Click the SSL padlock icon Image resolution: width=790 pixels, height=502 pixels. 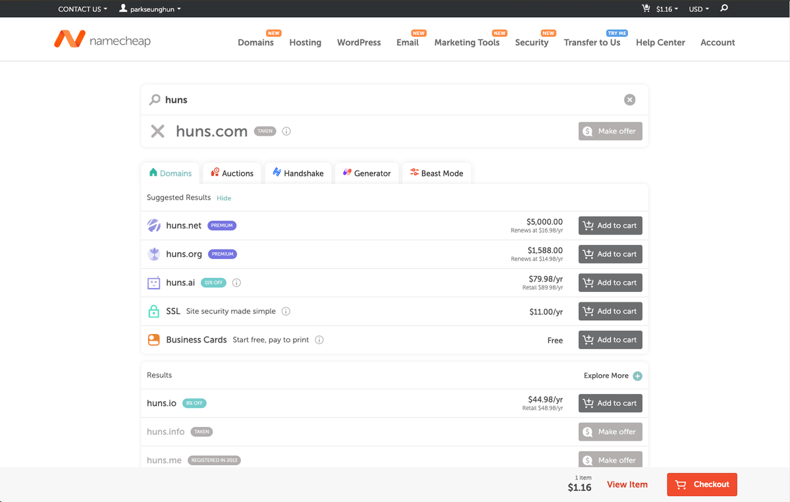[x=153, y=311]
